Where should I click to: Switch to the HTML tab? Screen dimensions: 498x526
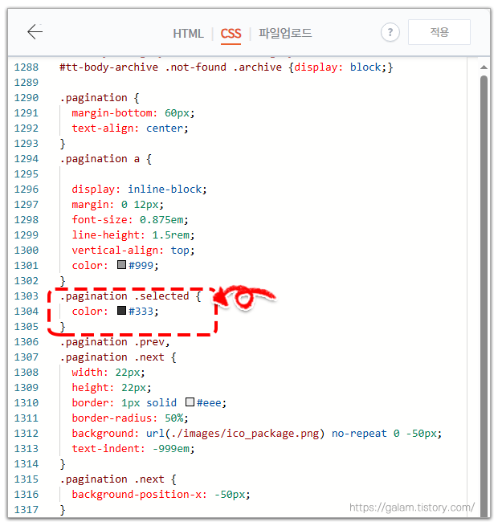[x=188, y=34]
